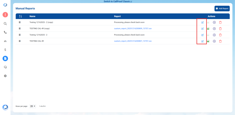The width and height of the screenshot is (235, 115).
Task: Download CSV icon for TESTING CAL-49 row
Action: [208, 41]
